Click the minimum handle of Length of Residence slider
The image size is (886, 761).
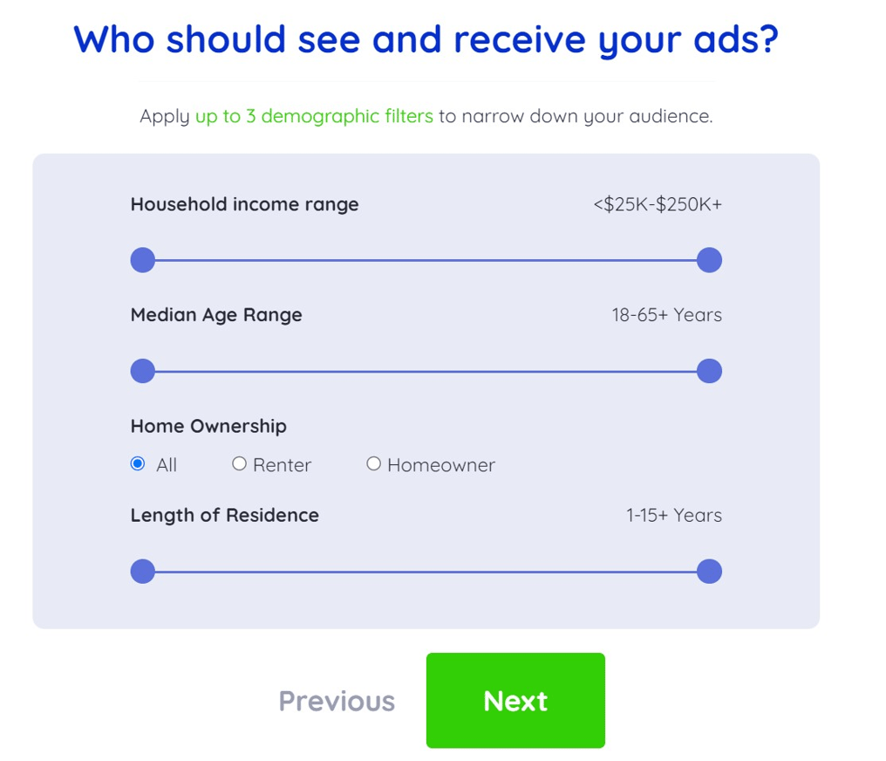click(142, 572)
